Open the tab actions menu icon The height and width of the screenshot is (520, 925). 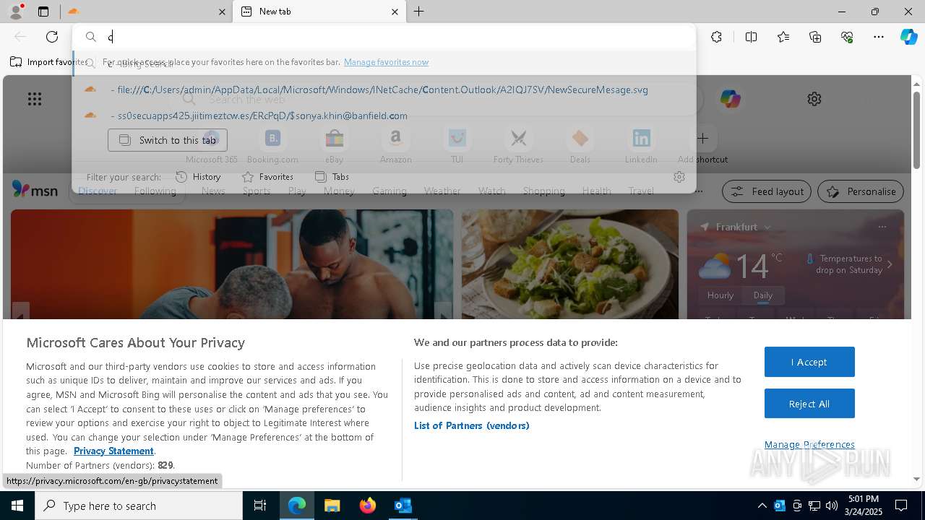coord(43,12)
